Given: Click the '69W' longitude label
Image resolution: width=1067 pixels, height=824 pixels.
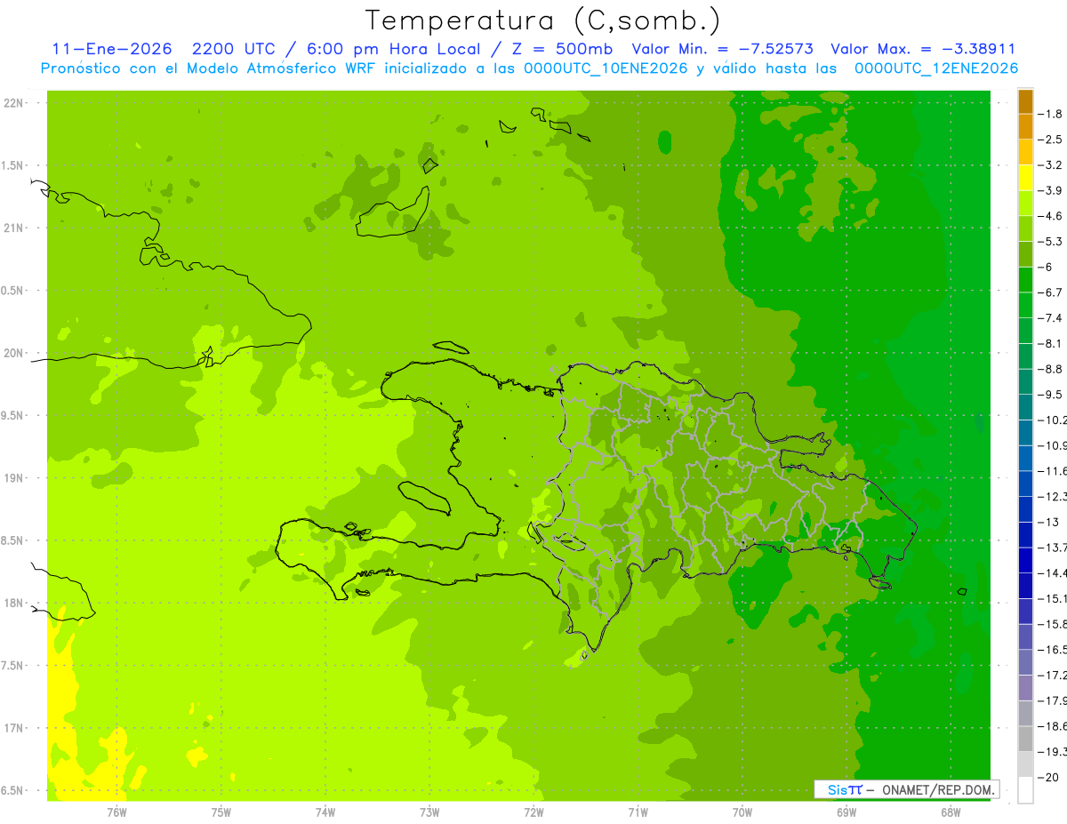Looking at the screenshot, I should pyautogui.click(x=846, y=812).
